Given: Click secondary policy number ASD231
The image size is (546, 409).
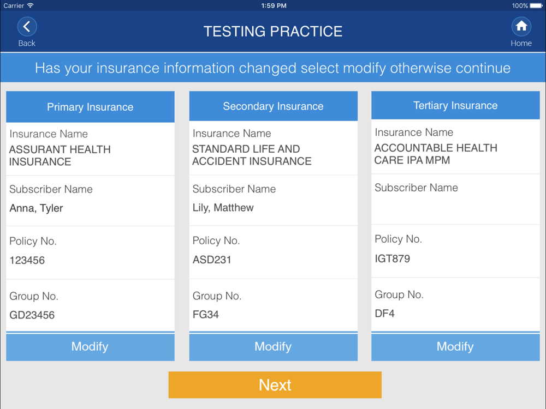Looking at the screenshot, I should pyautogui.click(x=212, y=260).
